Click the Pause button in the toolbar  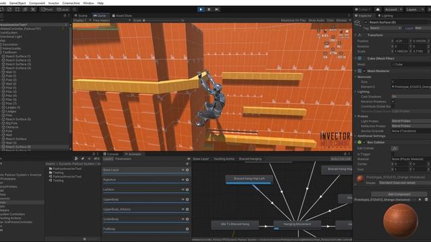click(209, 9)
